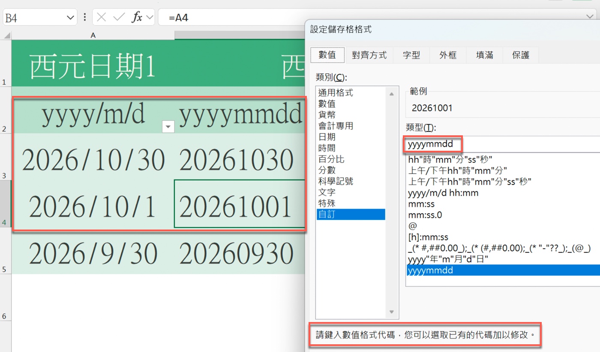The image size is (600, 352).
Task: Click the 類型 format code input field
Action: click(502, 144)
